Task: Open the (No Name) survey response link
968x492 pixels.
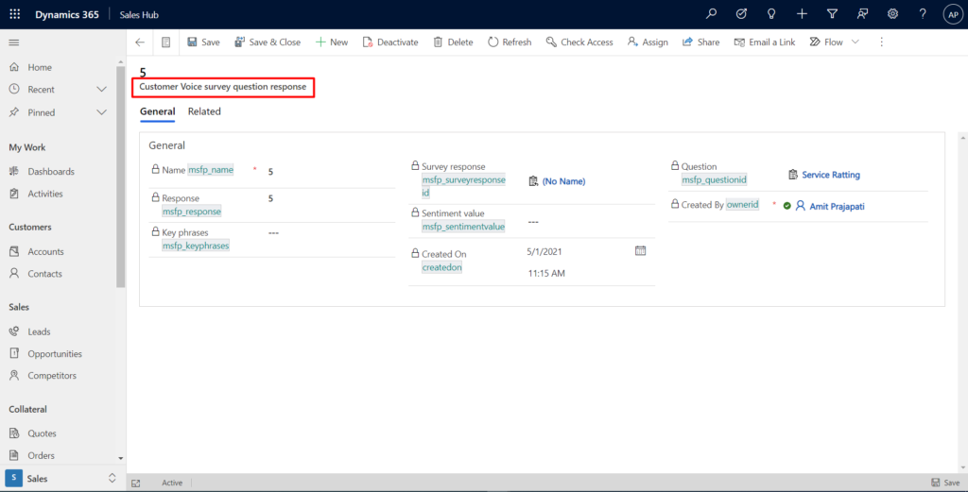Action: [x=563, y=181]
